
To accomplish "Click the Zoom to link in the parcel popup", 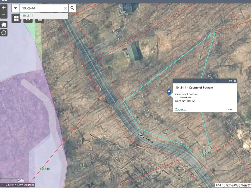I will 180,109.
